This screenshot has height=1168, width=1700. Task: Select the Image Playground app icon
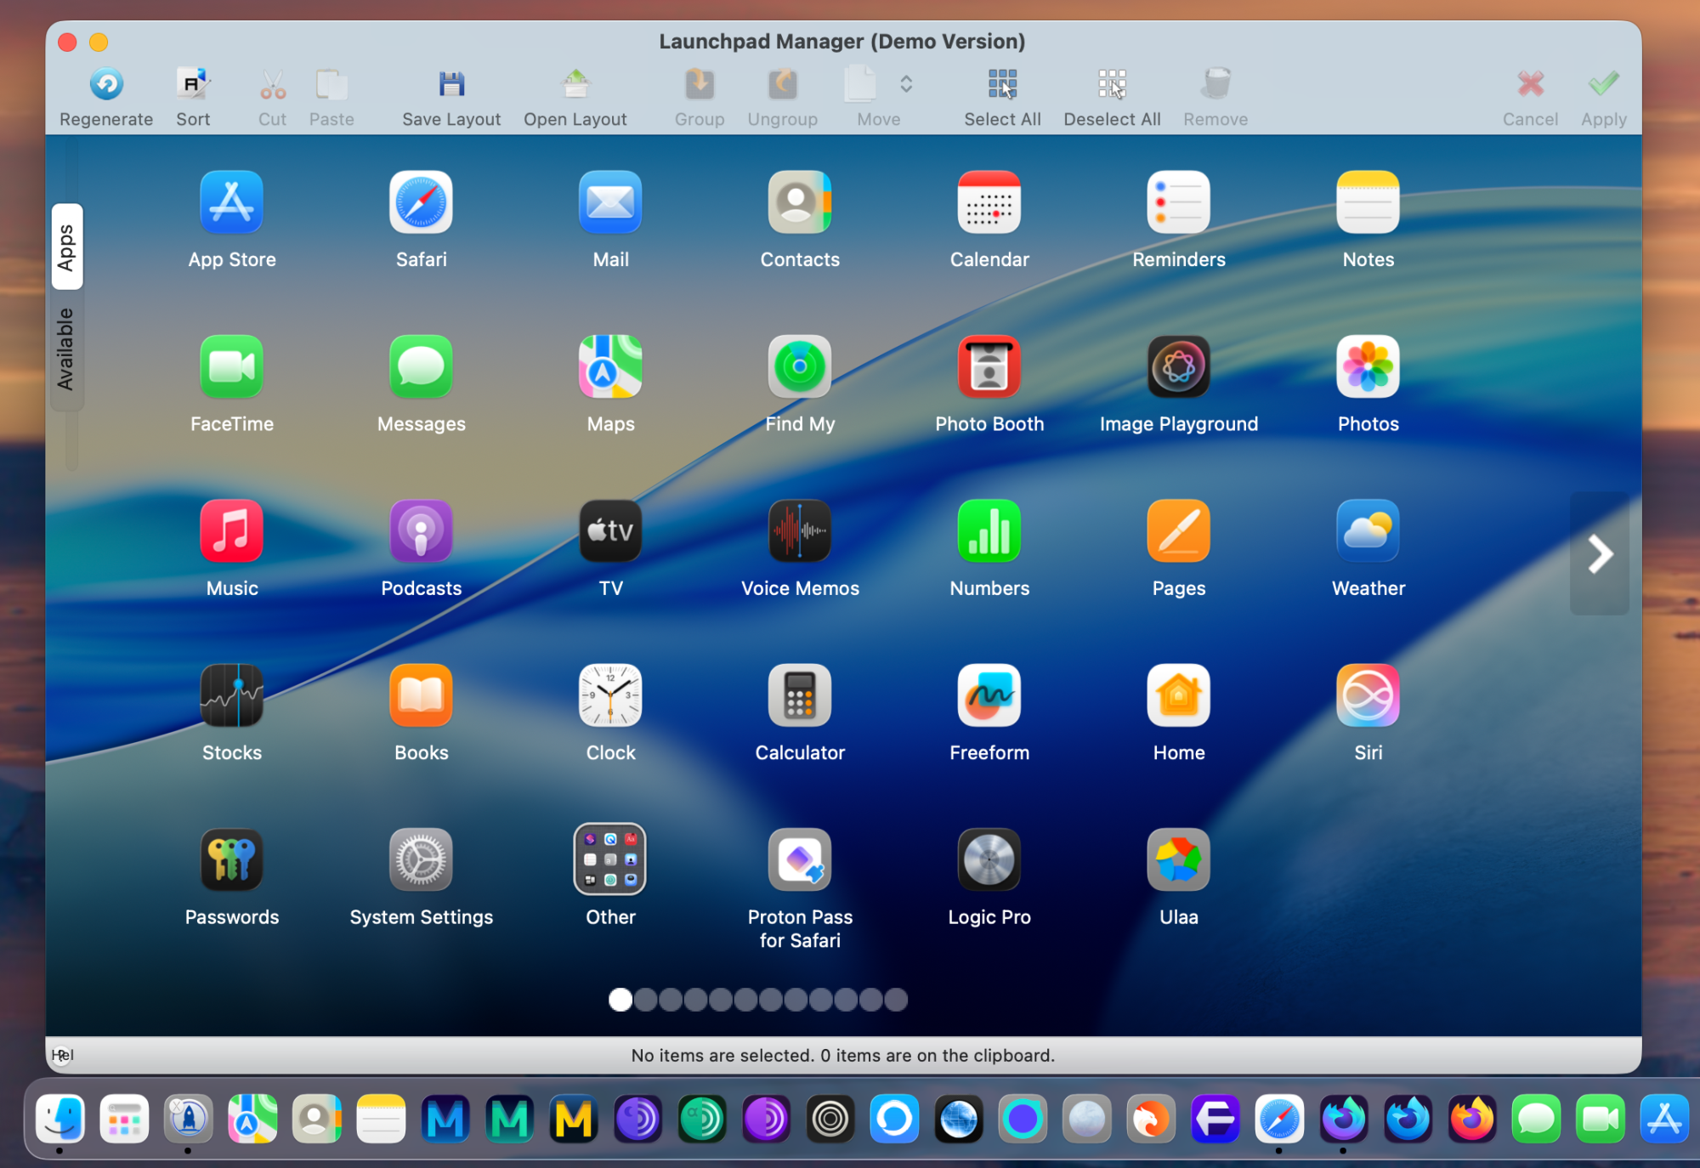coord(1179,366)
